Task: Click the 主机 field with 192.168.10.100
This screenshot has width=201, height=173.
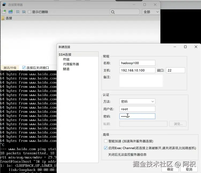Action: (x=137, y=70)
